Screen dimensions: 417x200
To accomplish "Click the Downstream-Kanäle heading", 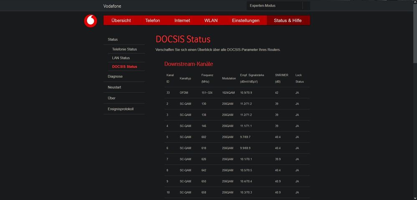I will 189,64.
